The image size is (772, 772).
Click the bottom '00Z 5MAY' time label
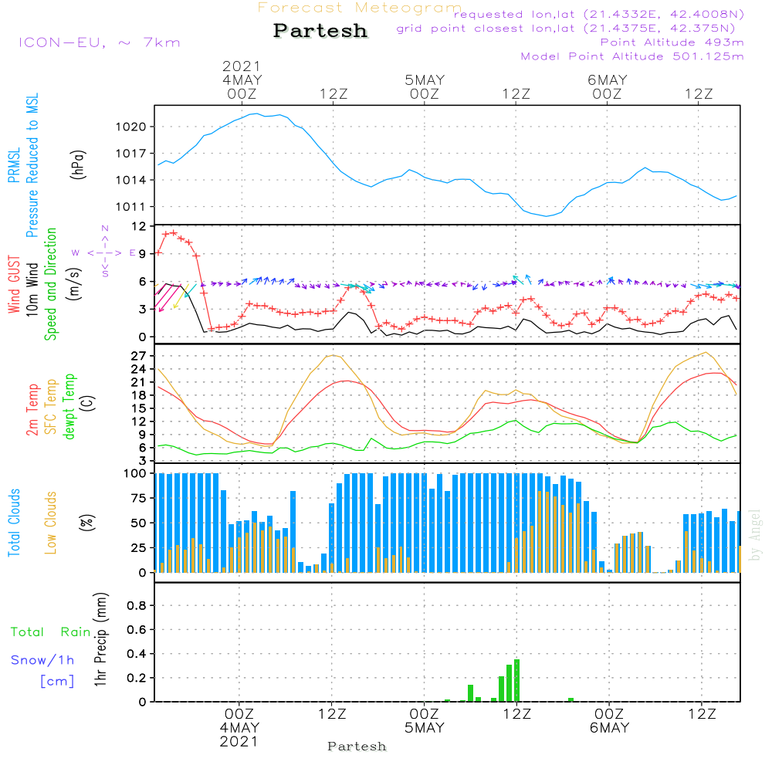click(424, 721)
